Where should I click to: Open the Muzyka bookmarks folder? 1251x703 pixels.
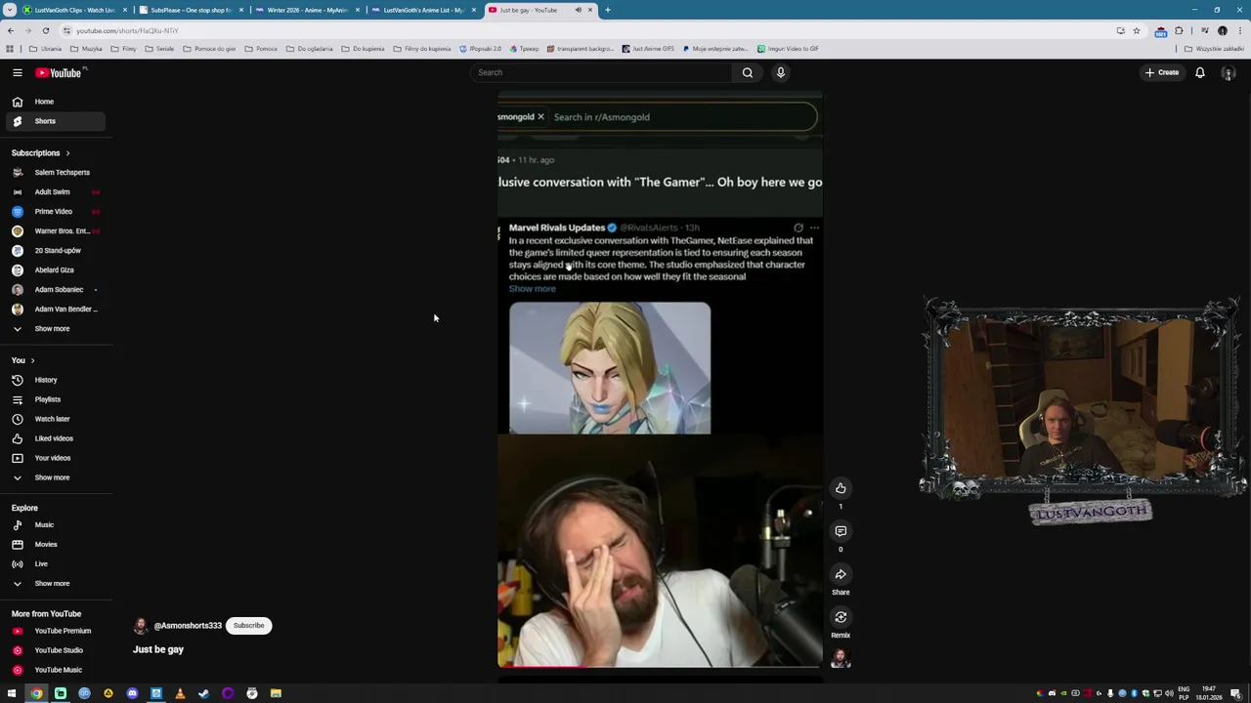(x=86, y=48)
